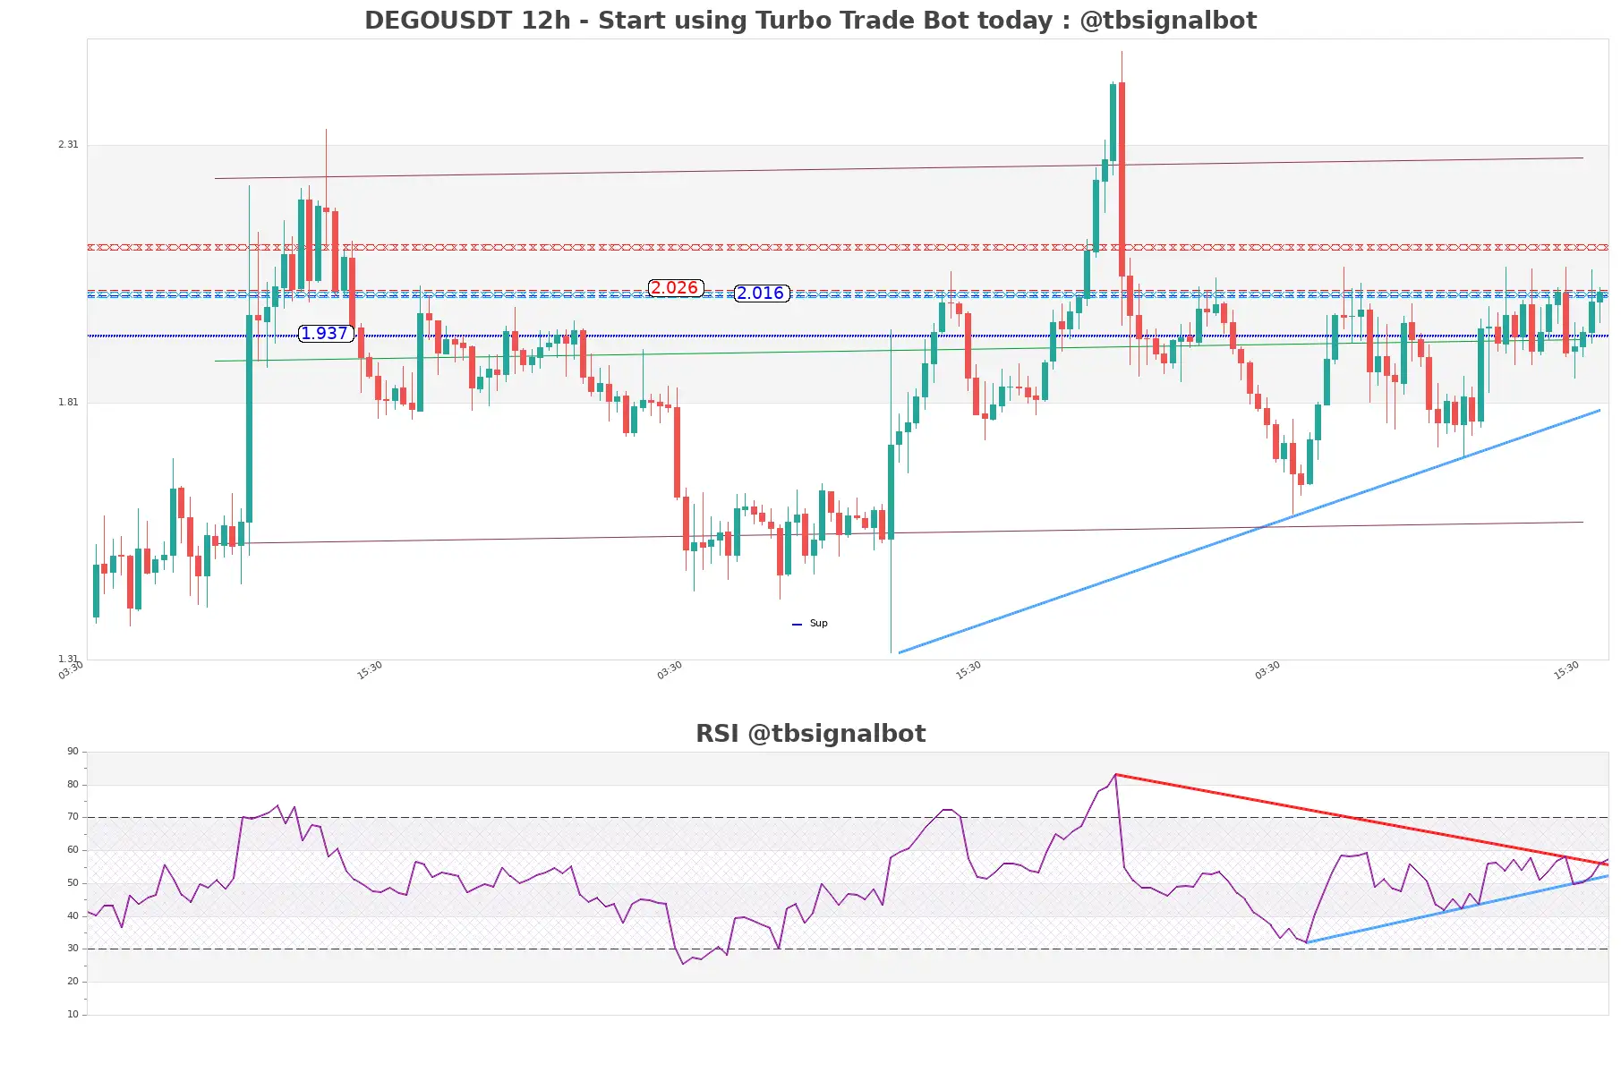
Task: Click the 60 RSI axis label
Action: click(73, 850)
